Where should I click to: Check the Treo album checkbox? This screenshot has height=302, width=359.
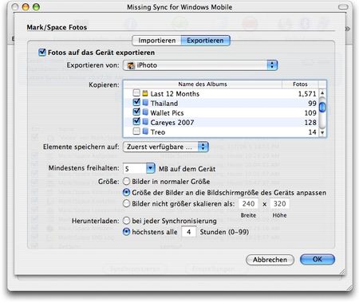tap(136, 131)
